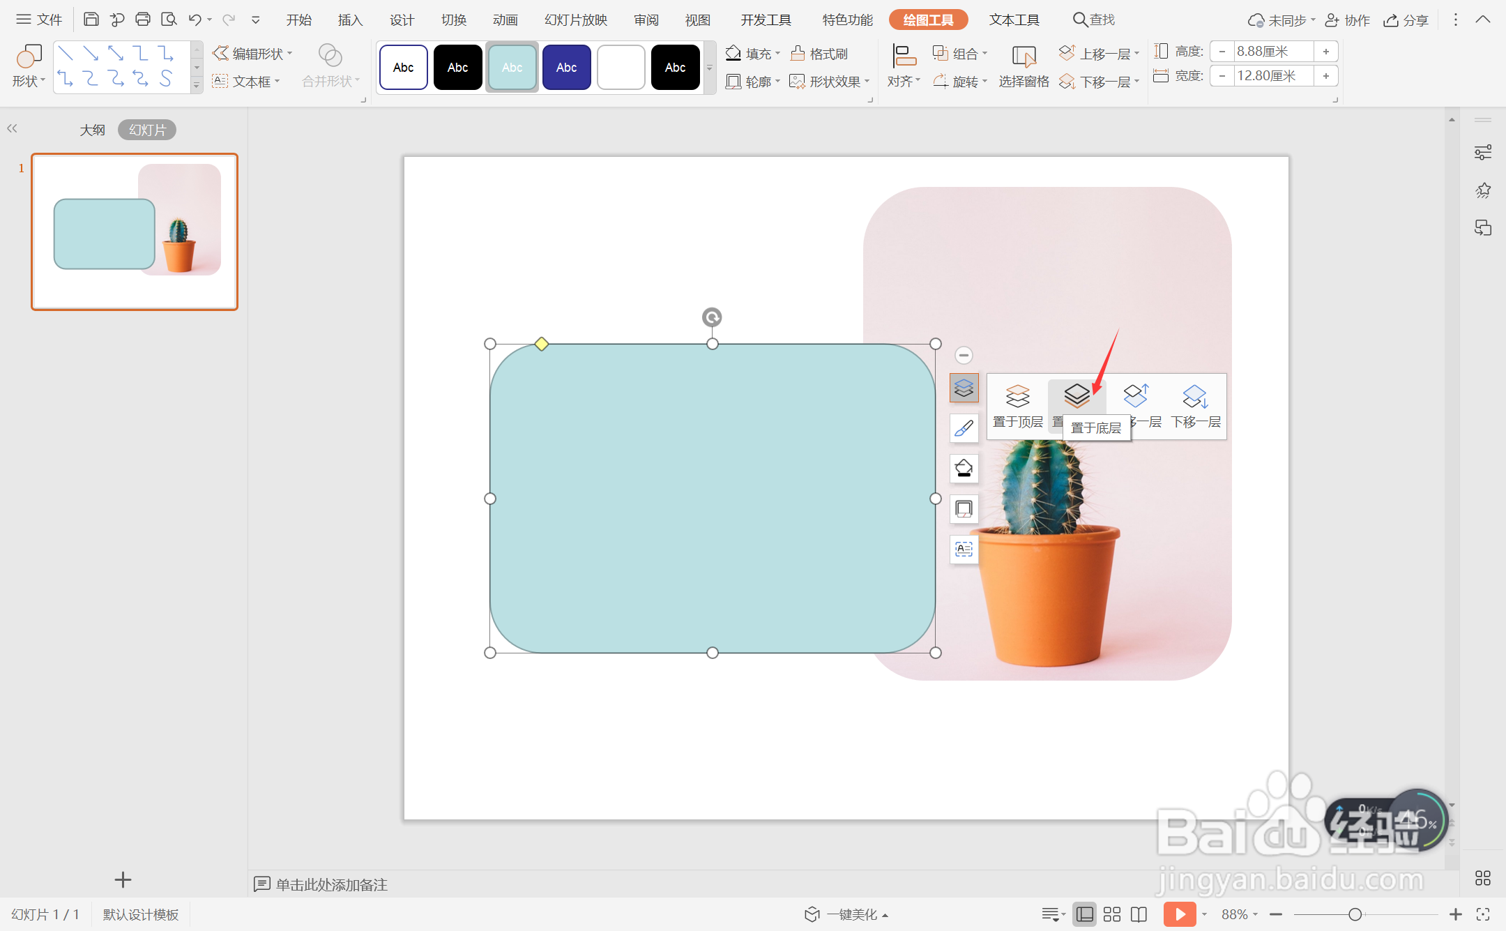Viewport: 1506px width, 931px height.
Task: Click the format brush icon beside the shape
Action: 964,428
